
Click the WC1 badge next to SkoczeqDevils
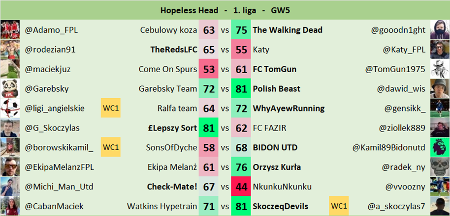[339, 207]
